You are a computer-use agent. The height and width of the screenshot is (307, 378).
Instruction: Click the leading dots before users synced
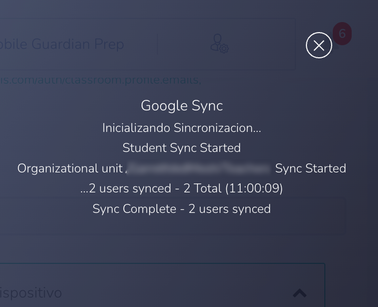84,189
